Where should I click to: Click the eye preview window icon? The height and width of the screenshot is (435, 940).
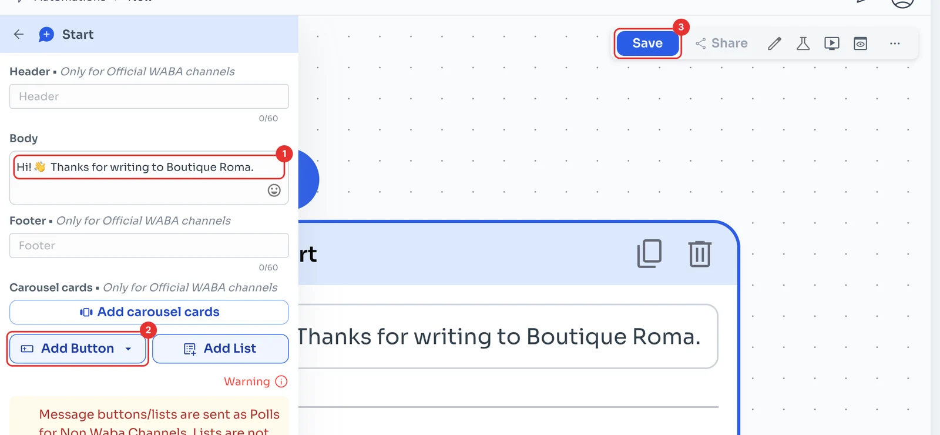click(861, 43)
